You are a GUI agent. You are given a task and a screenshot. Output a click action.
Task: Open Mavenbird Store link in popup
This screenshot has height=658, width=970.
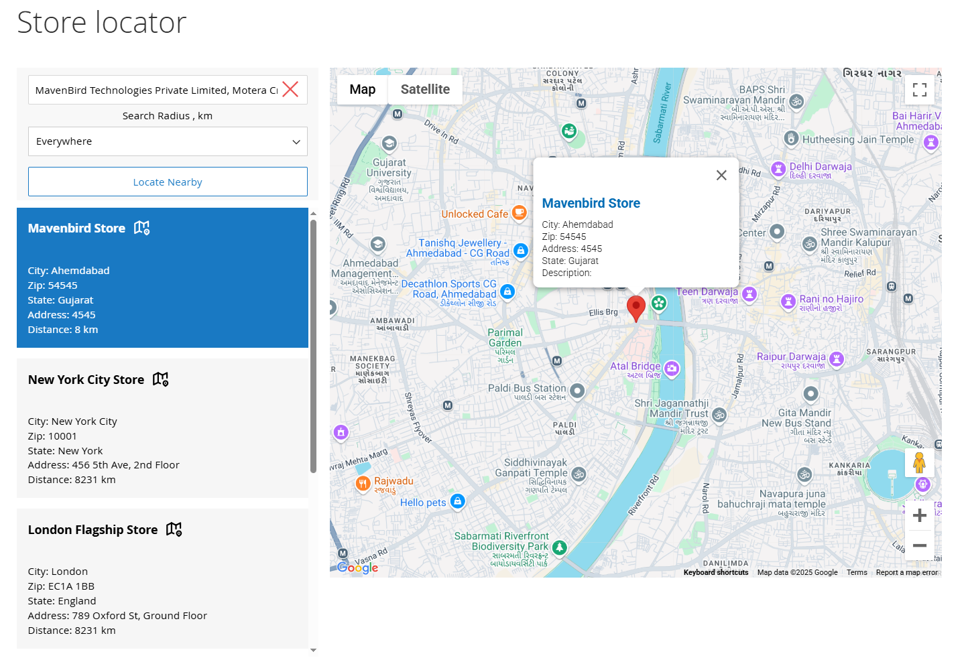tap(591, 203)
